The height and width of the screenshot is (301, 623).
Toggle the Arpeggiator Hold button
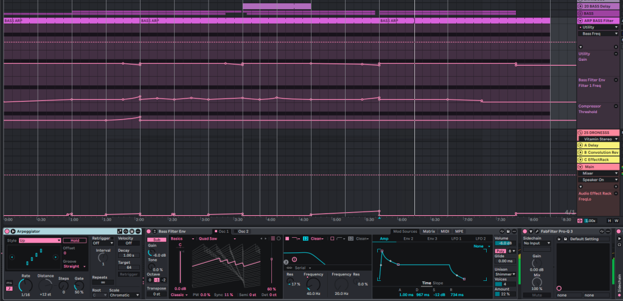(75, 240)
